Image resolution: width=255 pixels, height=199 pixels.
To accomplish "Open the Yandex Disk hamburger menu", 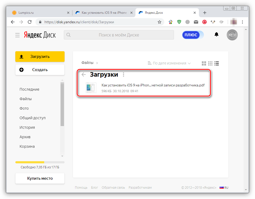I will pyautogui.click(x=17, y=35).
